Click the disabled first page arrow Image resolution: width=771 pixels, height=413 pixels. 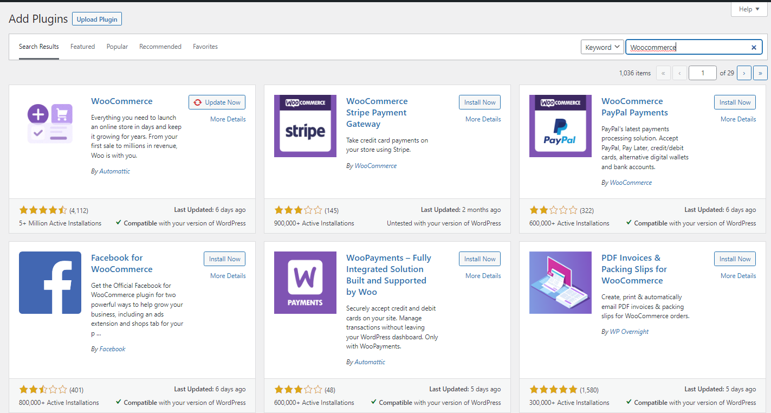663,73
